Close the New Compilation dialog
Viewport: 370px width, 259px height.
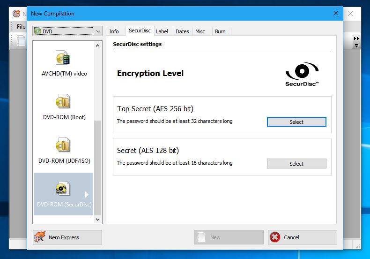(336, 13)
